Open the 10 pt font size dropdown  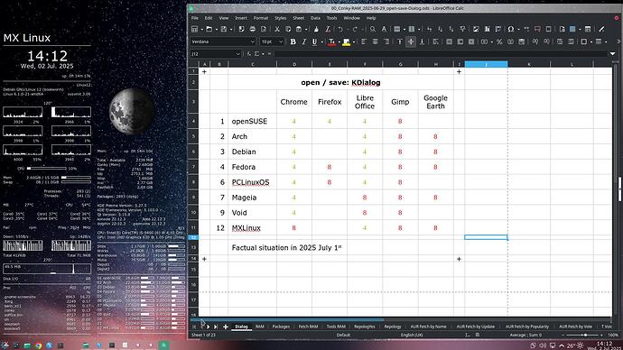pyautogui.click(x=281, y=41)
